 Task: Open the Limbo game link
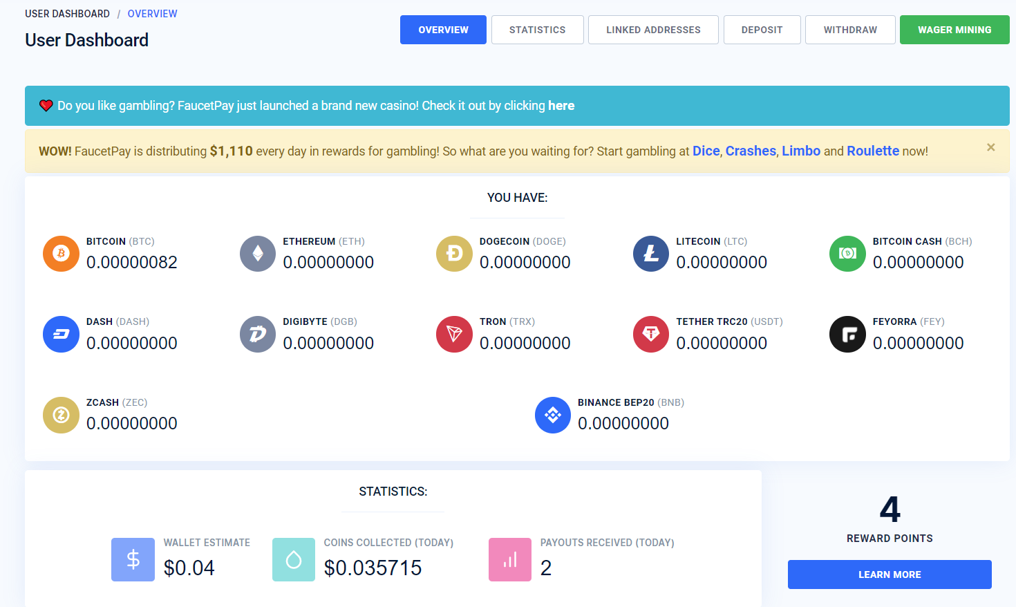801,151
